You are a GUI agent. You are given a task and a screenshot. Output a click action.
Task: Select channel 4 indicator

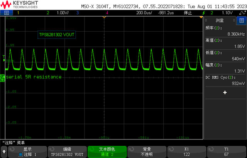coord(107,13)
